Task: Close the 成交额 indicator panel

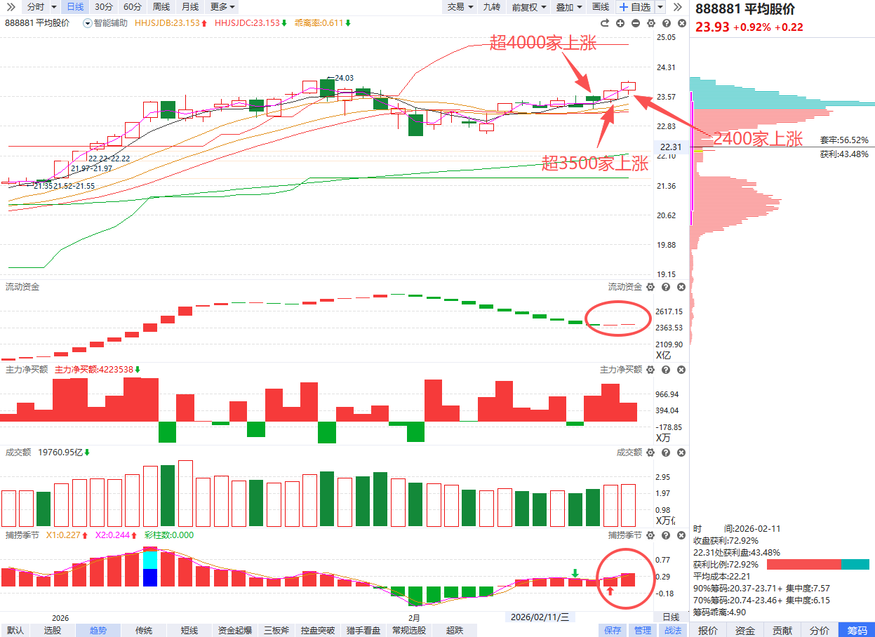Action: point(681,453)
